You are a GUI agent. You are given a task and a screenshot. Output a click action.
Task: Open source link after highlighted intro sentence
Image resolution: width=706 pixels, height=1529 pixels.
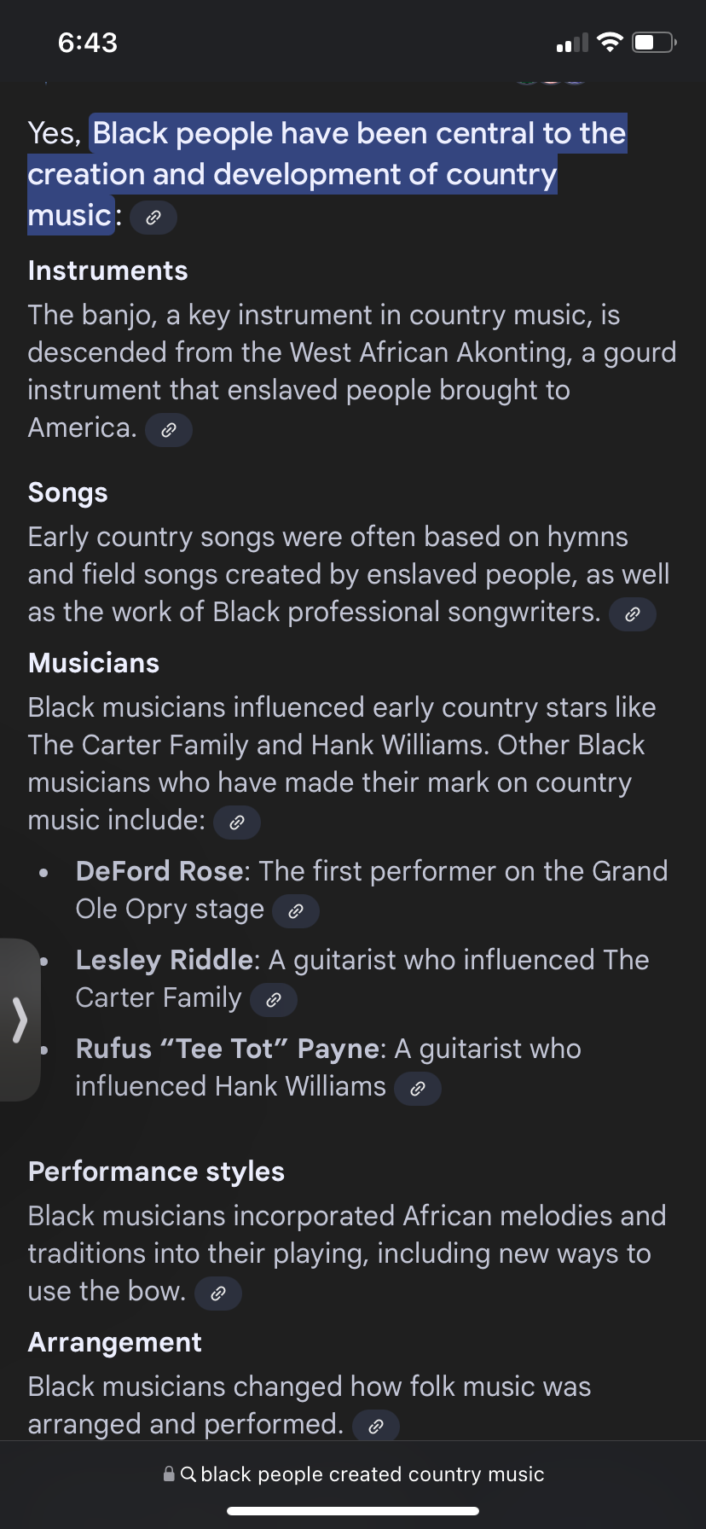[153, 218]
